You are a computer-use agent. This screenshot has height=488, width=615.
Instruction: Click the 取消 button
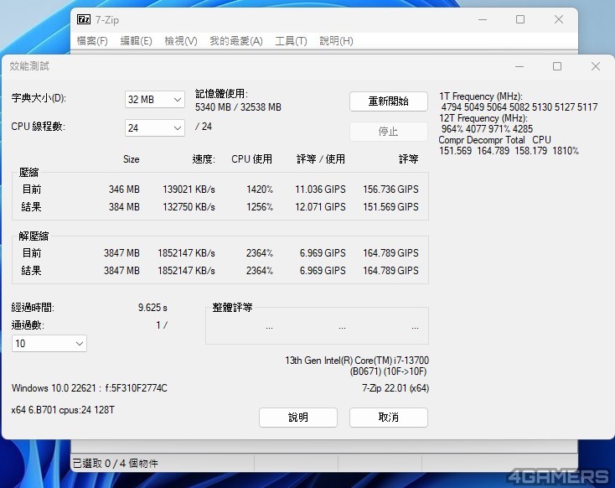[388, 417]
